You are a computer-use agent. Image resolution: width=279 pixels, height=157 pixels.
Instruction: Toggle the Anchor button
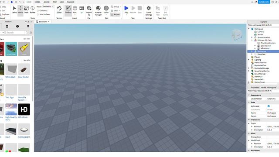point(115,14)
